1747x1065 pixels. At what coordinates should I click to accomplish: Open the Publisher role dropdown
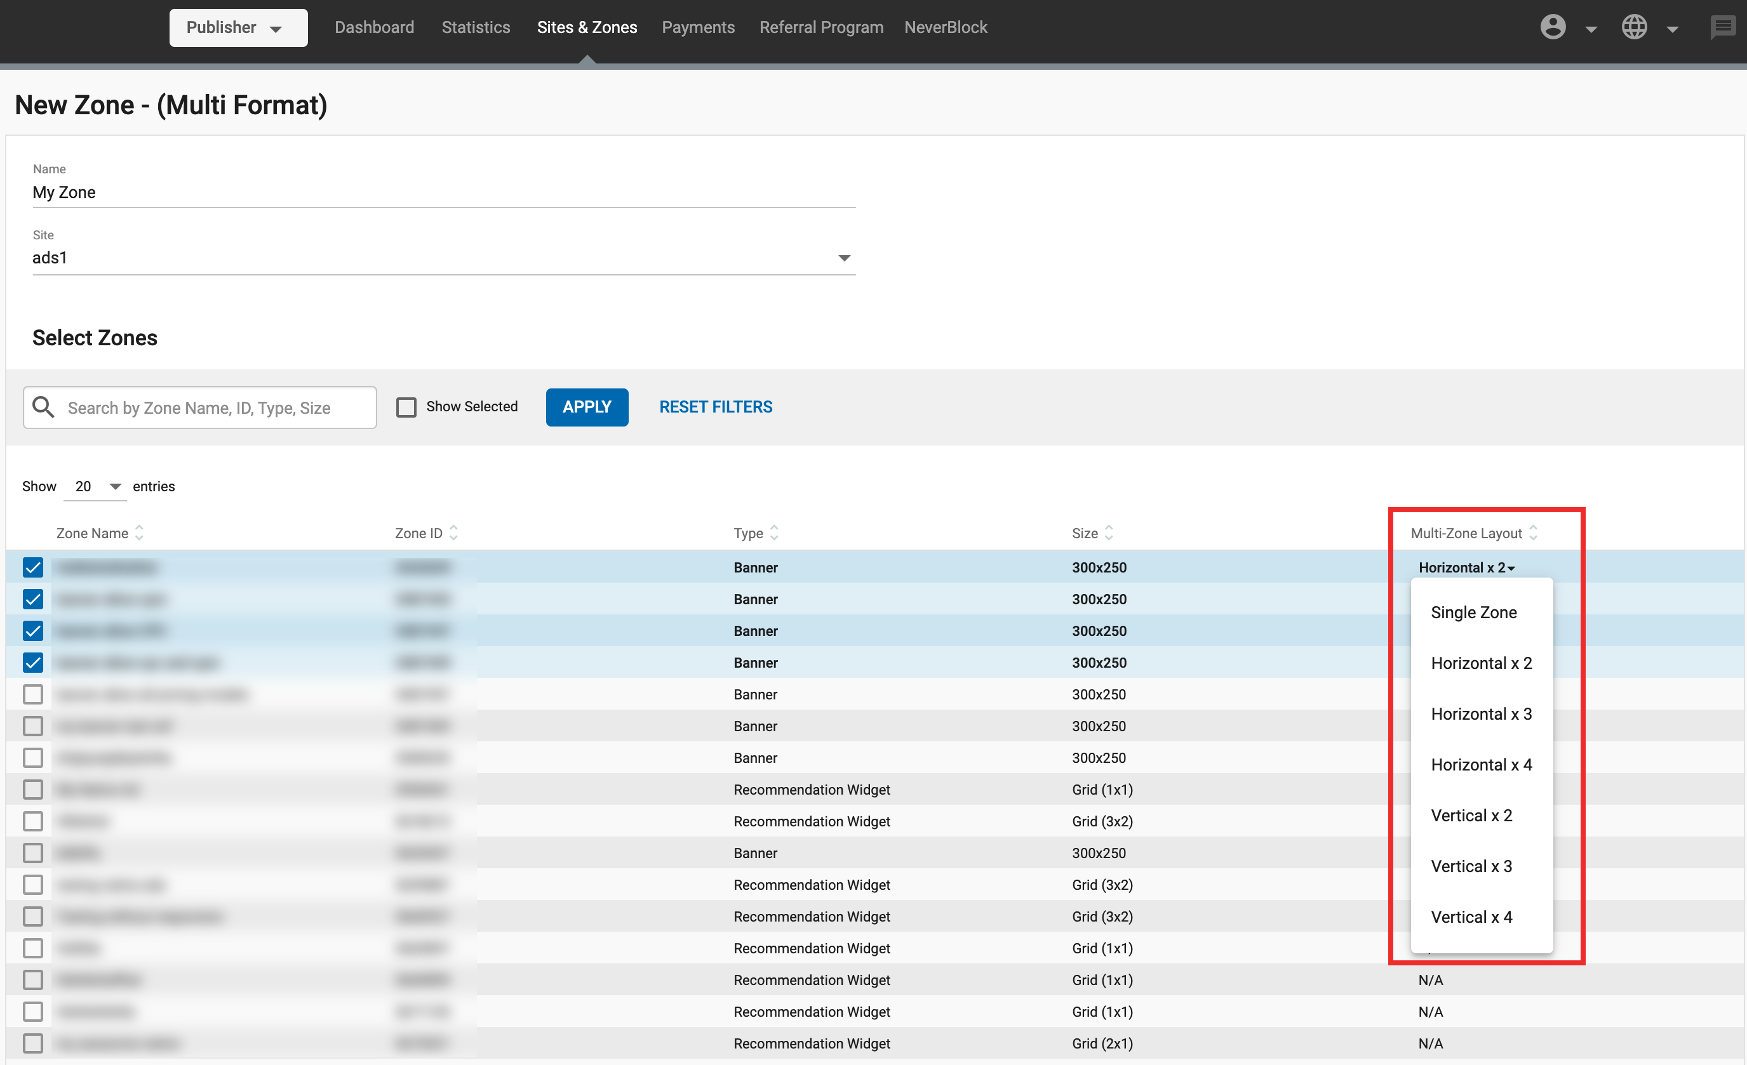238,28
